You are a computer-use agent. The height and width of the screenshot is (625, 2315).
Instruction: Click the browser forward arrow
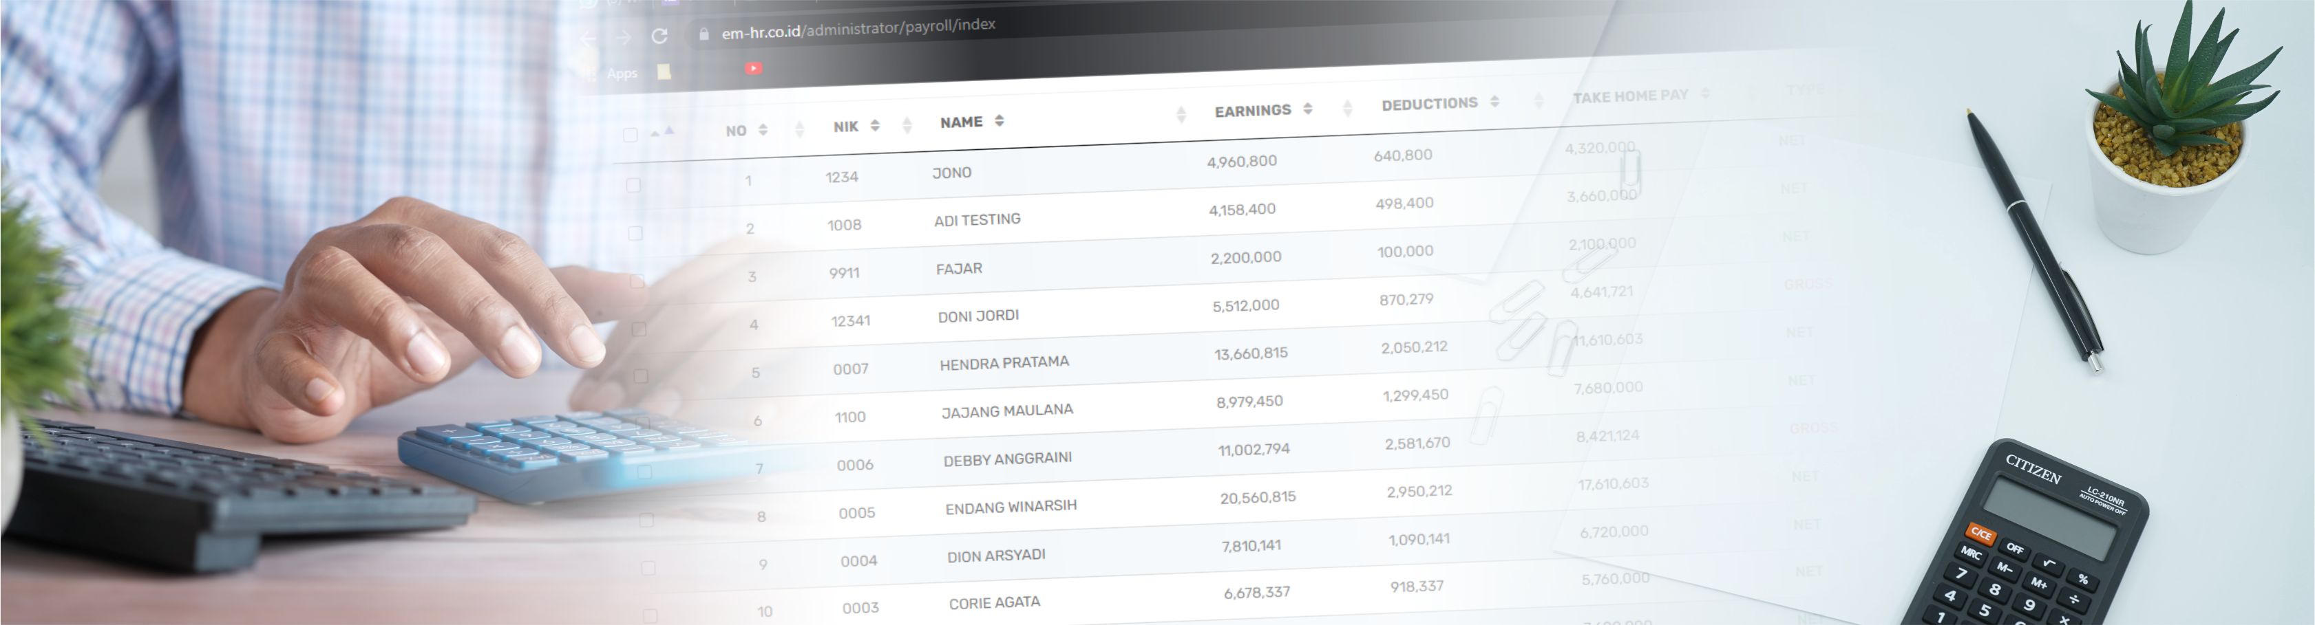pos(624,37)
